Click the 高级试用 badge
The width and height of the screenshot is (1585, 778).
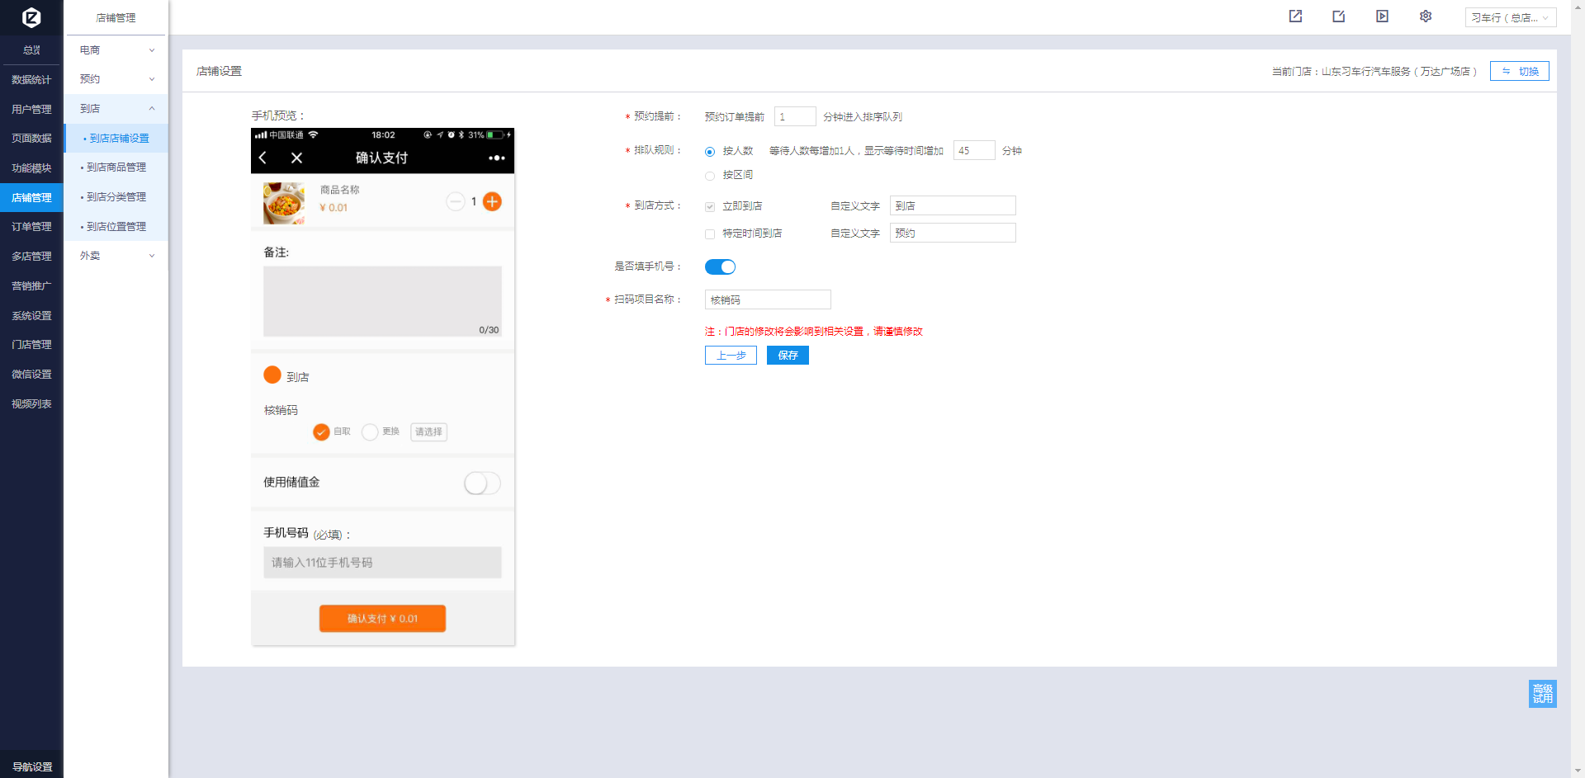(1542, 693)
